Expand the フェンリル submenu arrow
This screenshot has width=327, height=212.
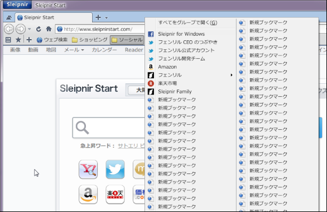point(231,75)
